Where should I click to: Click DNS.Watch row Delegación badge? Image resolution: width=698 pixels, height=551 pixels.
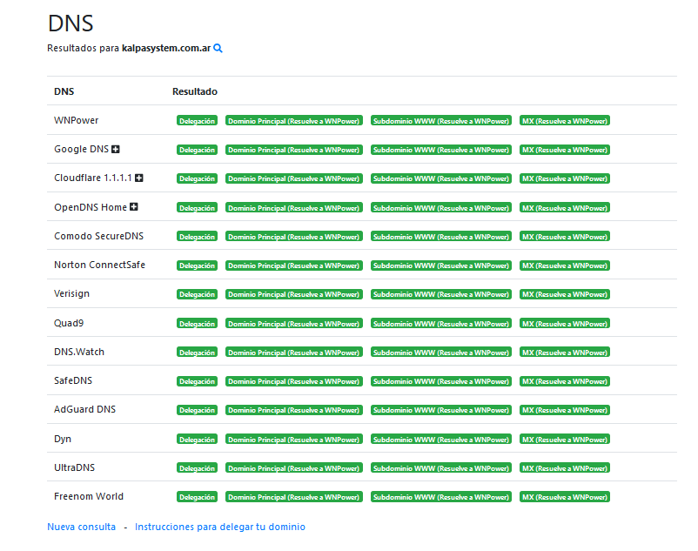click(198, 352)
